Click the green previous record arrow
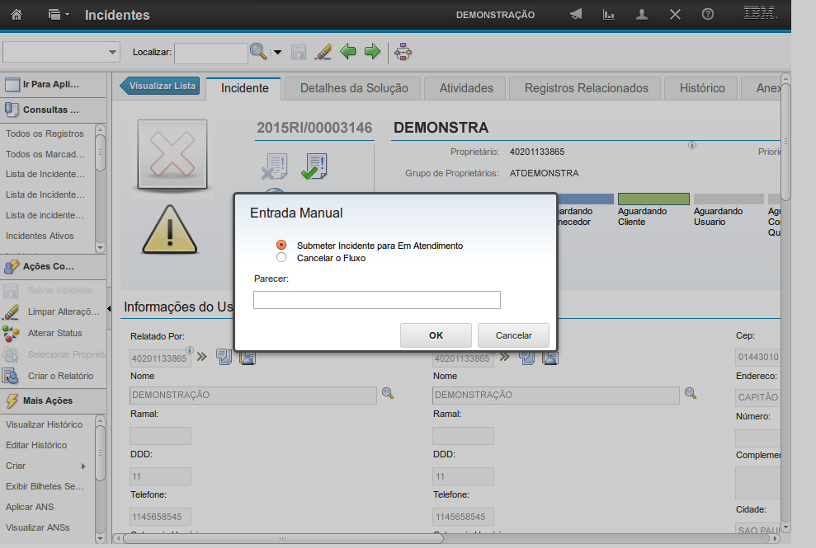The image size is (816, 548). pos(348,52)
